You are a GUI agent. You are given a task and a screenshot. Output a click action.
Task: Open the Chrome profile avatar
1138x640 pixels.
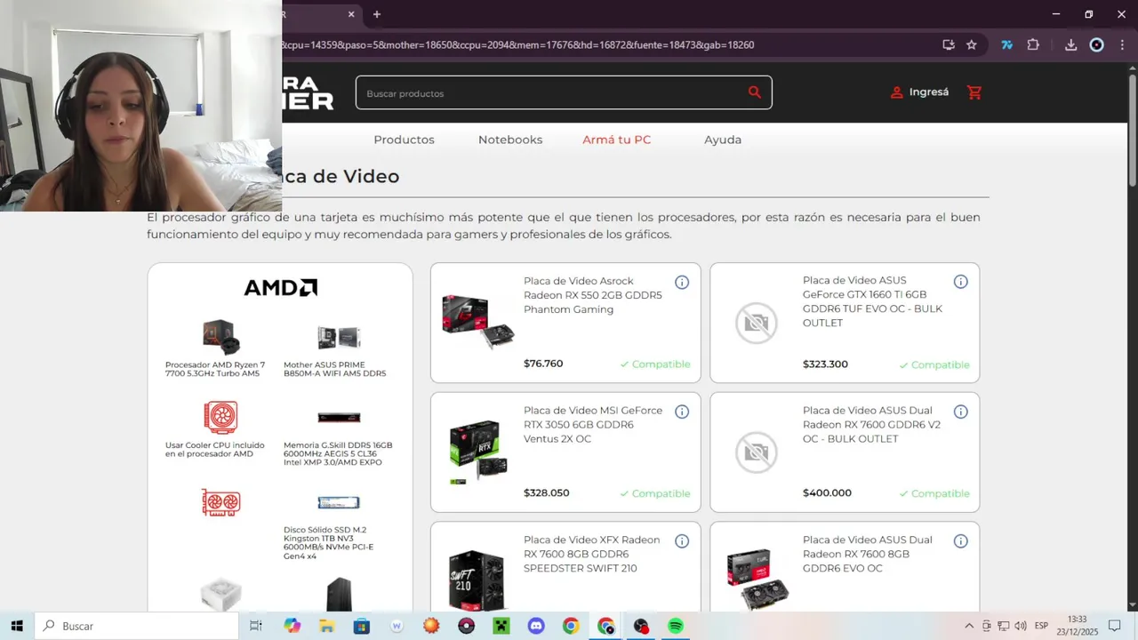(x=1097, y=44)
